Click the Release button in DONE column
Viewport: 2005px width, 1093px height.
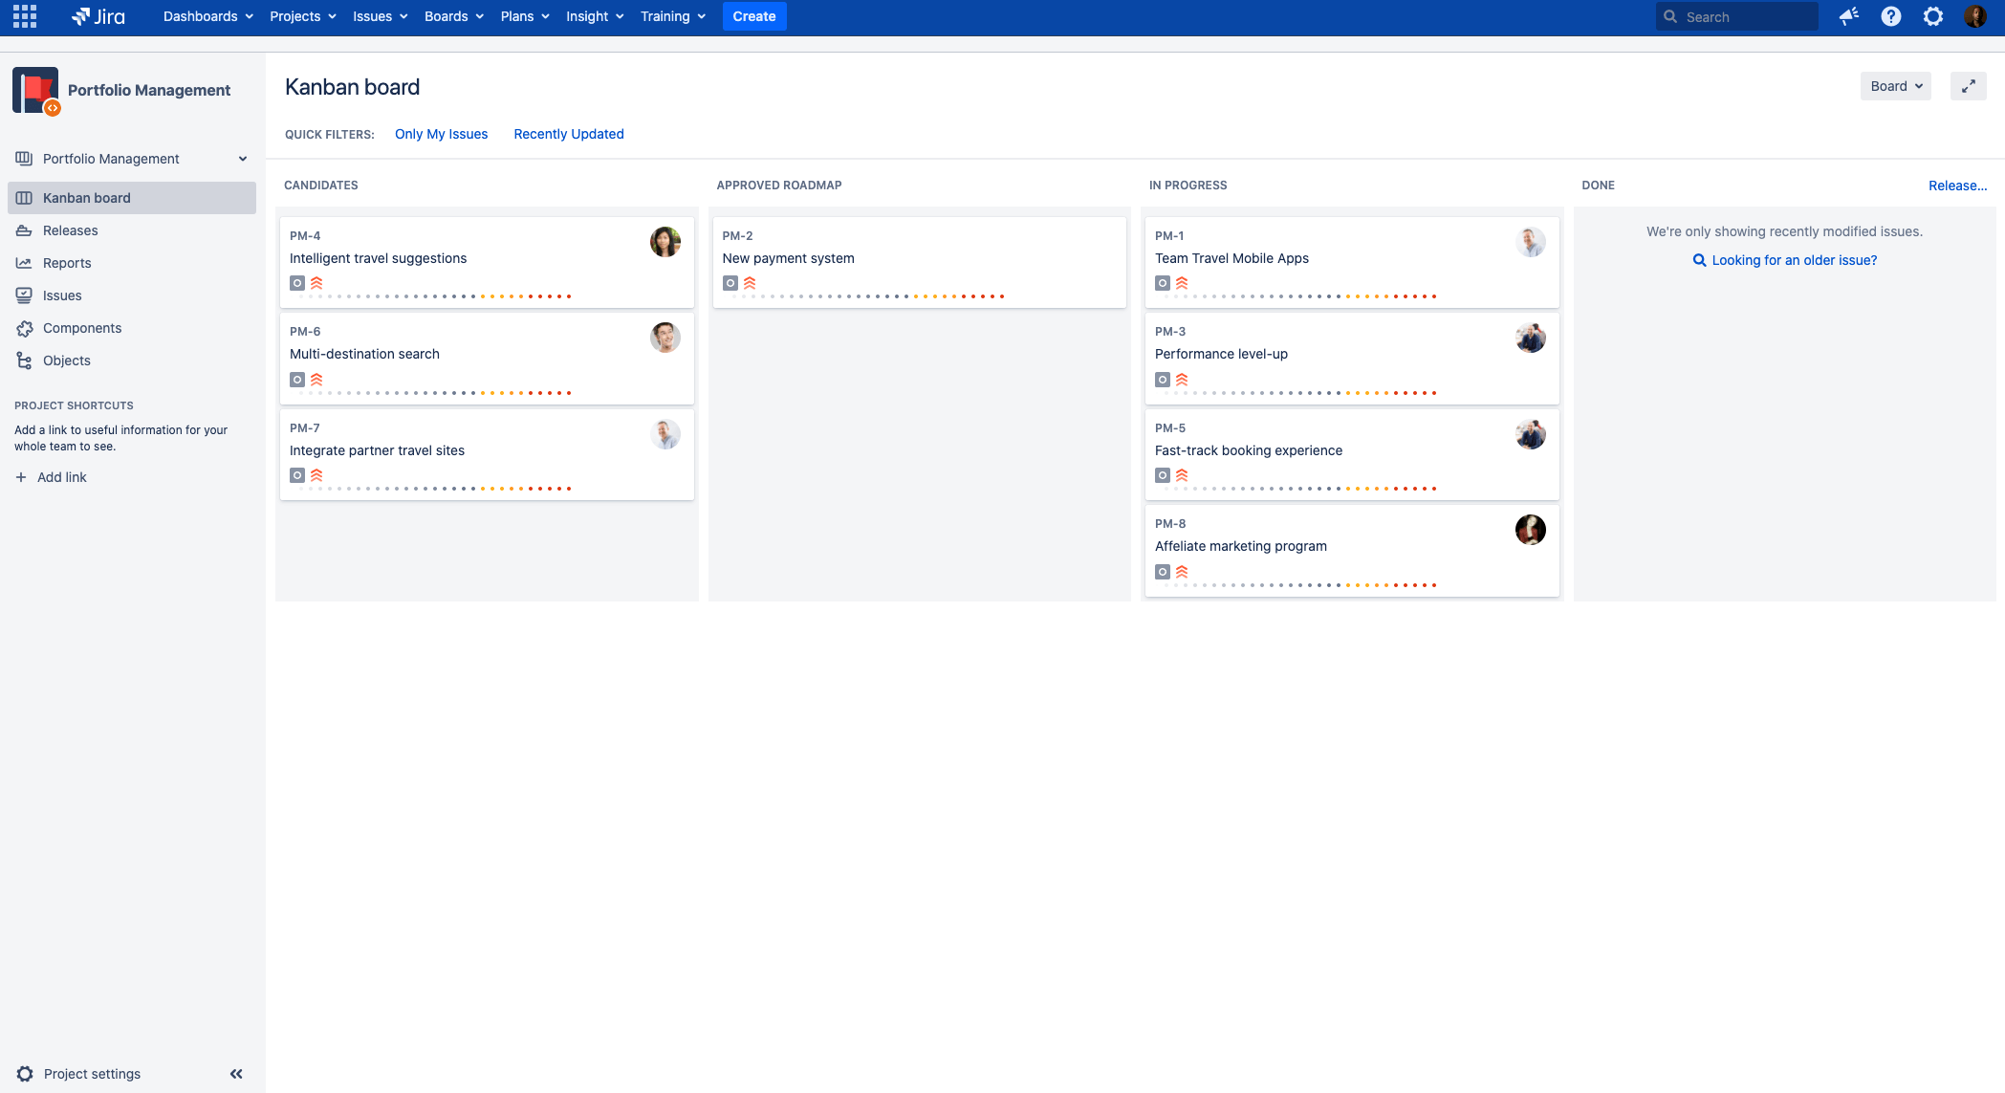pos(1958,185)
